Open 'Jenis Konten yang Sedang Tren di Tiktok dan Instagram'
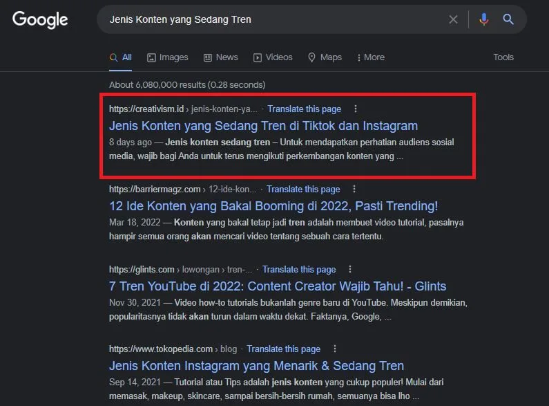549x406 pixels. [x=263, y=126]
